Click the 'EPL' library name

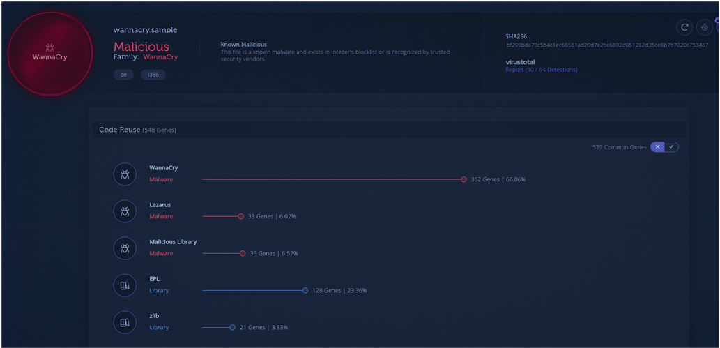click(x=154, y=278)
